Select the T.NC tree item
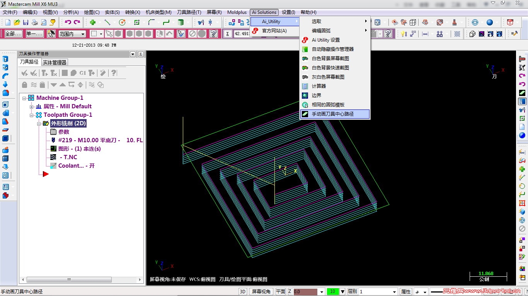The width and height of the screenshot is (528, 296). pyautogui.click(x=68, y=157)
